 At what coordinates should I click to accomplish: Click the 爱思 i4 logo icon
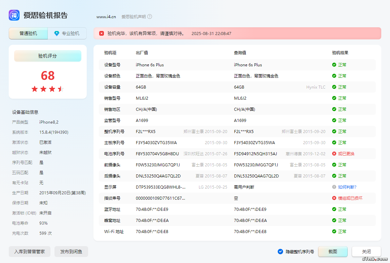pyautogui.click(x=14, y=15)
